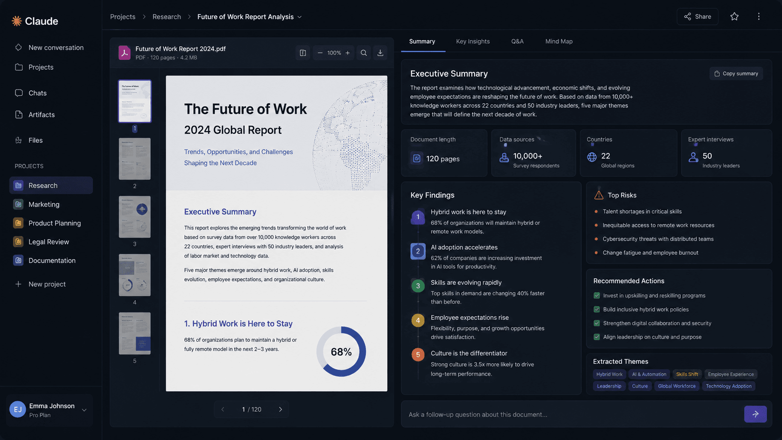Screen dimensions: 782x440
Task: Switch to the Mind Map tab
Action: (559, 42)
